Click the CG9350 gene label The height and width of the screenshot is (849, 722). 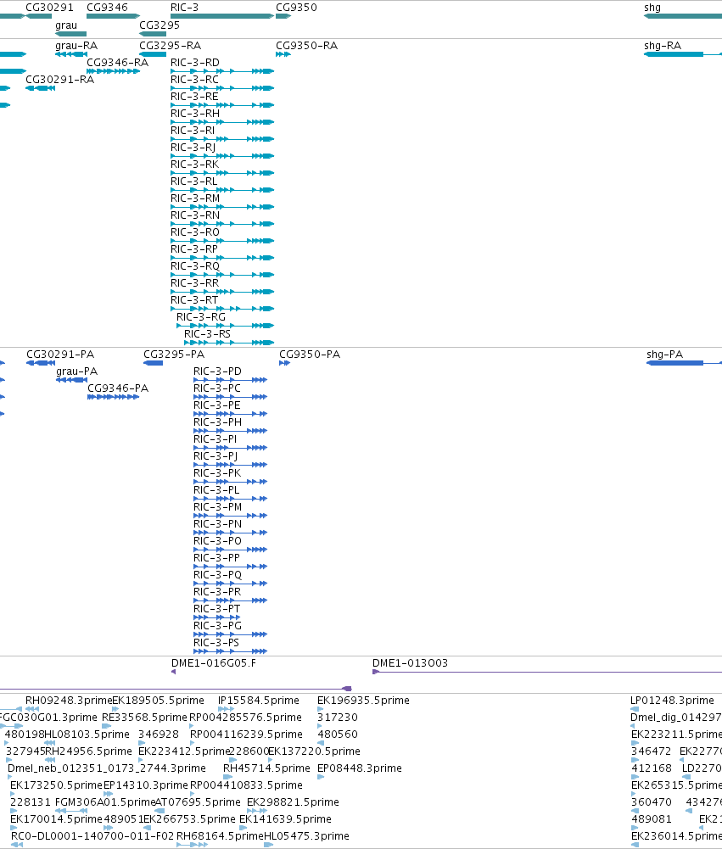(x=296, y=8)
